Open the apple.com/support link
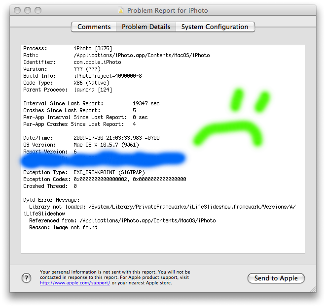The image size is (326, 307). click(75, 283)
